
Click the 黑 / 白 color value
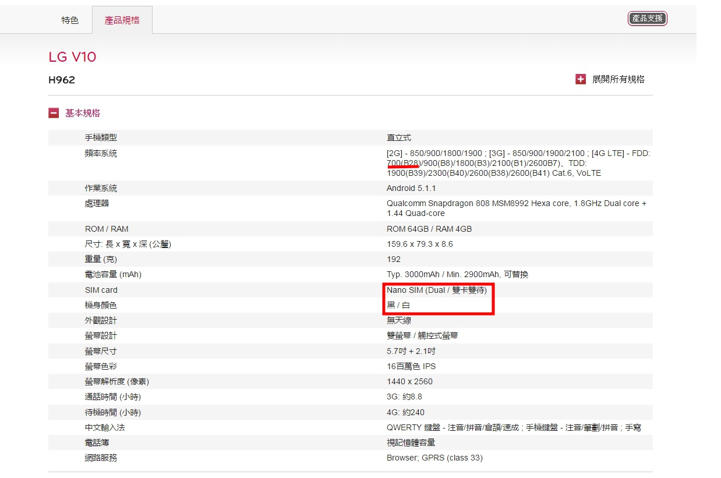coord(398,305)
